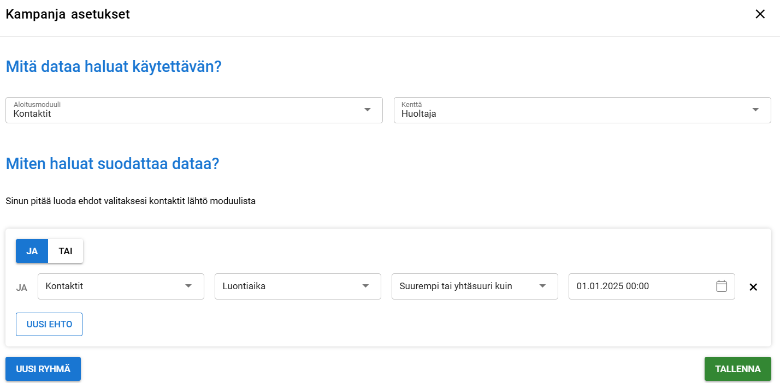Open the Luontiaika field dropdown
This screenshot has width=780, height=383.
(289, 286)
